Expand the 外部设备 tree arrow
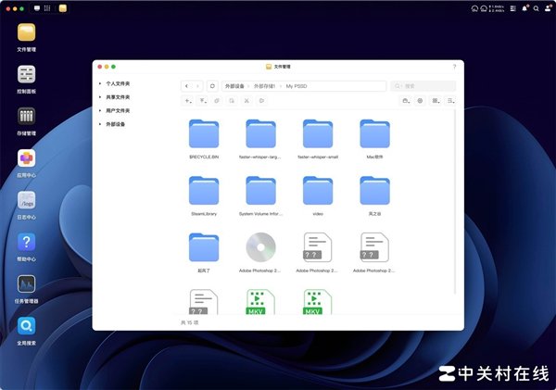This screenshot has height=390, width=556. [100, 124]
